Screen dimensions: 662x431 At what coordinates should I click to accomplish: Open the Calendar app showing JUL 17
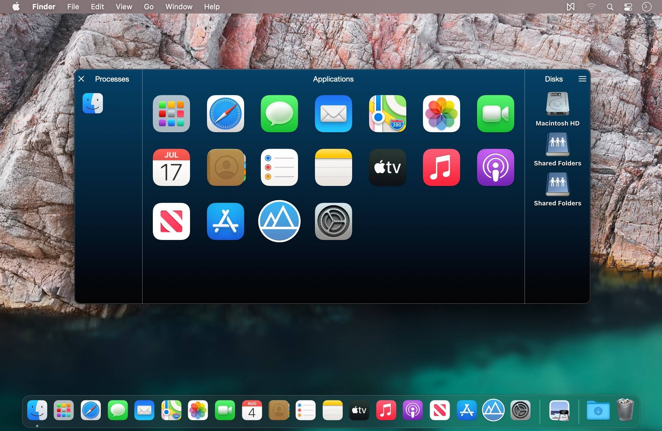[x=171, y=167]
